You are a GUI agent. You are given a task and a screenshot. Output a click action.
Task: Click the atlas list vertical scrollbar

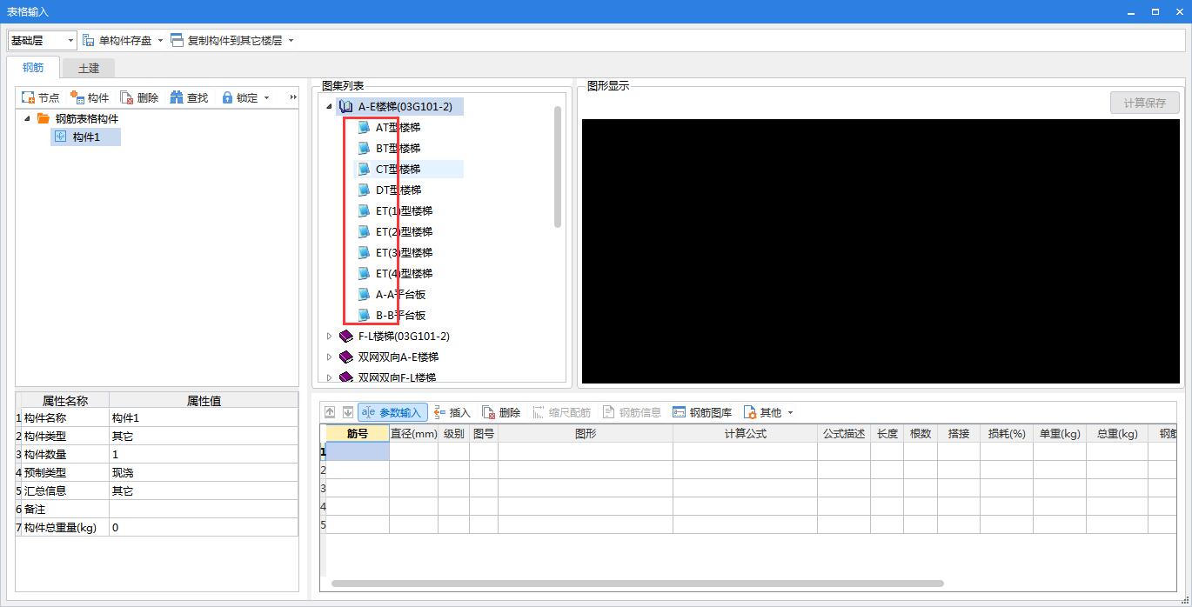(x=558, y=166)
